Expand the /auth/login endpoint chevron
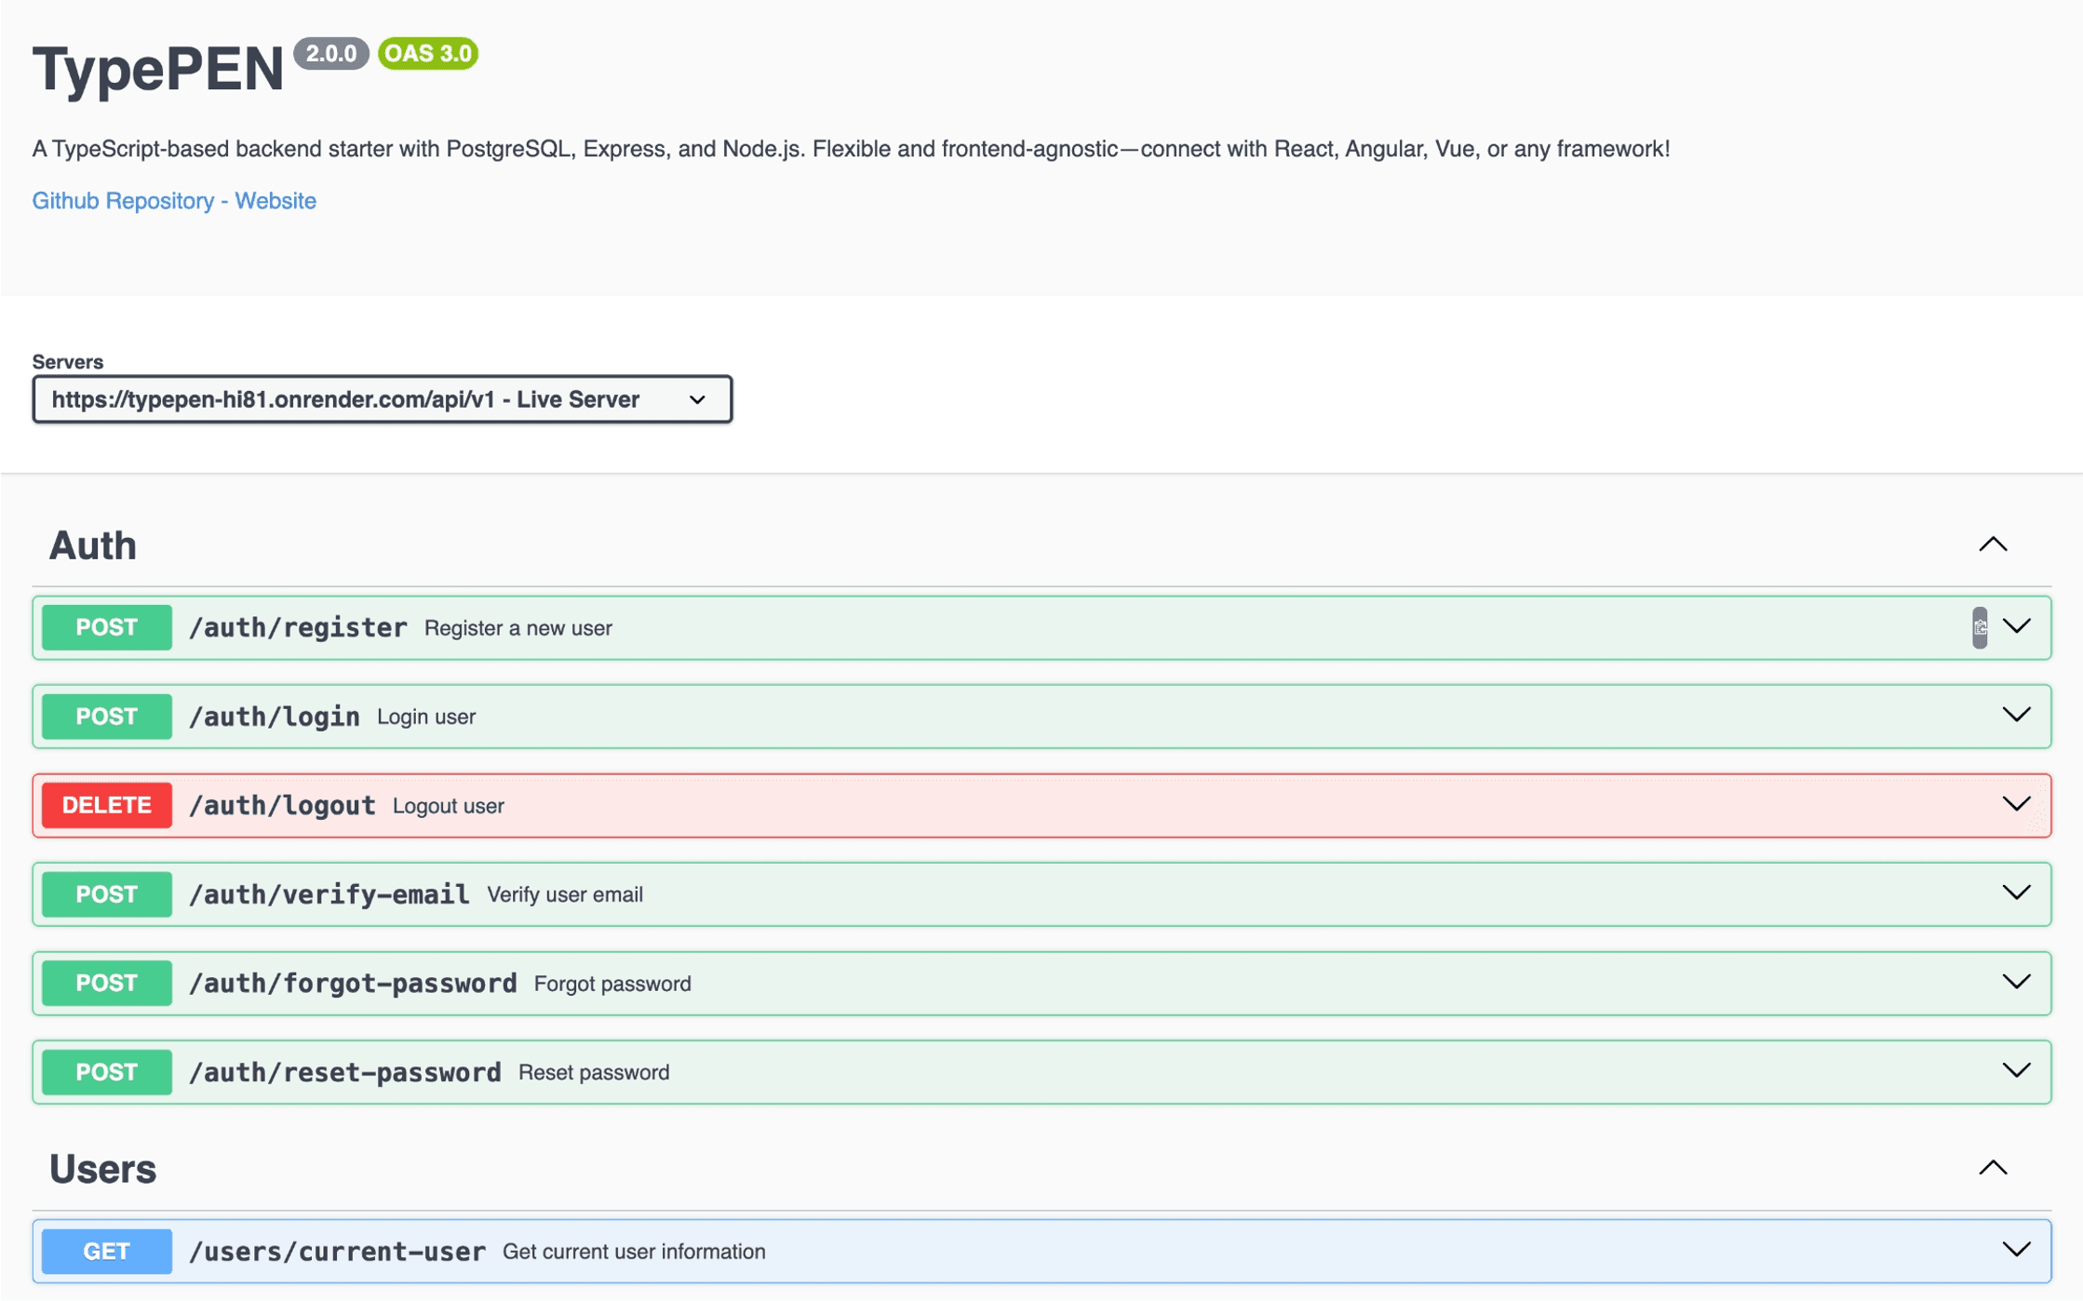The image size is (2083, 1301). pos(2016,715)
